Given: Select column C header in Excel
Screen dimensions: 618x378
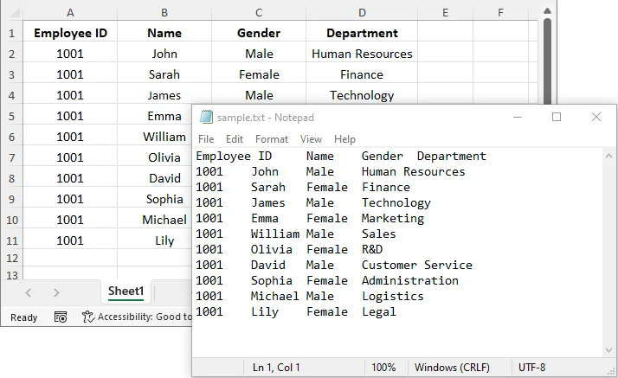Looking at the screenshot, I should (259, 13).
